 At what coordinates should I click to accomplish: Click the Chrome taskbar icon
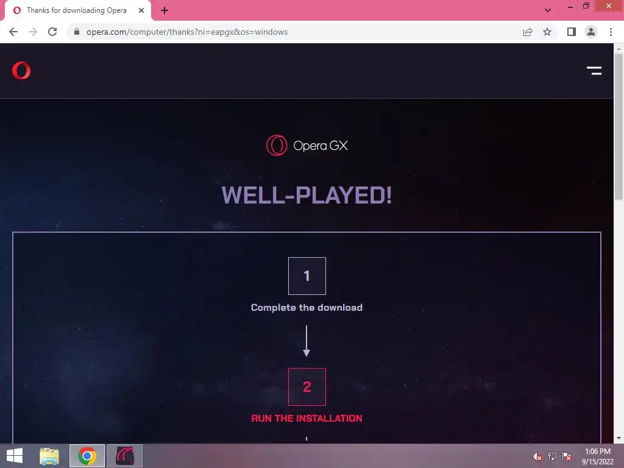click(87, 456)
